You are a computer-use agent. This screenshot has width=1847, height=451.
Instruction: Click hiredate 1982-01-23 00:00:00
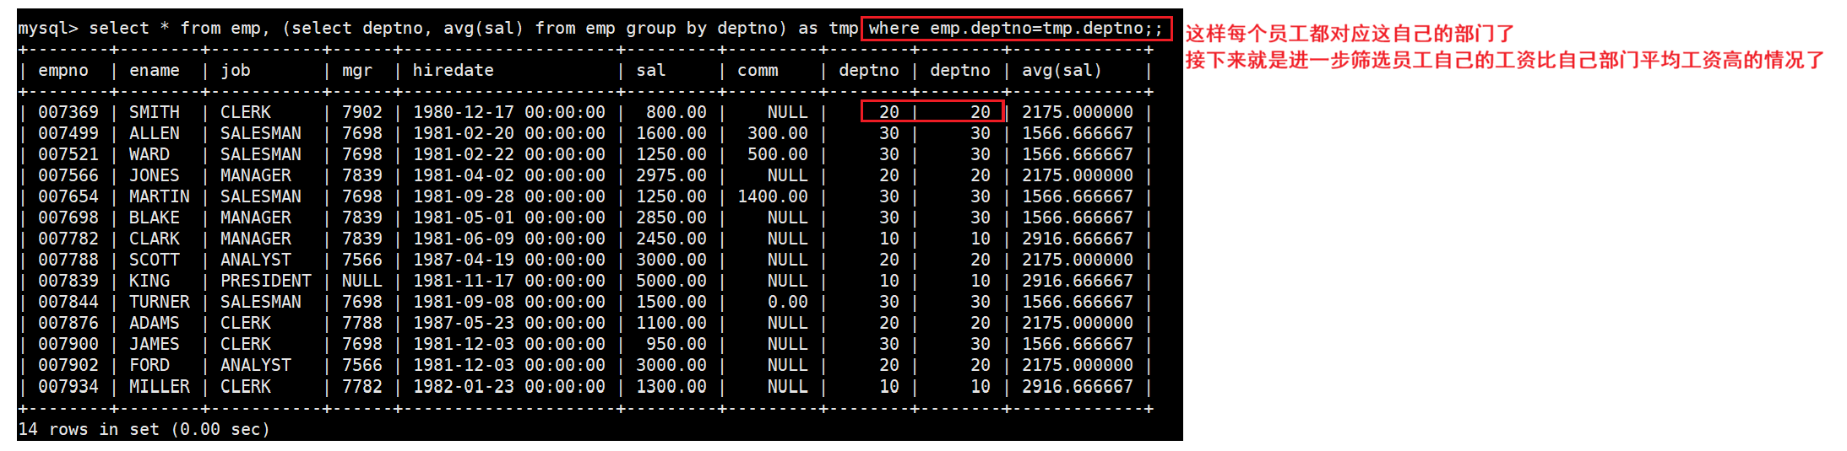coord(509,386)
